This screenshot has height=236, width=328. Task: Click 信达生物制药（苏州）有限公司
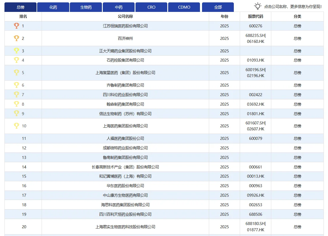point(125,114)
